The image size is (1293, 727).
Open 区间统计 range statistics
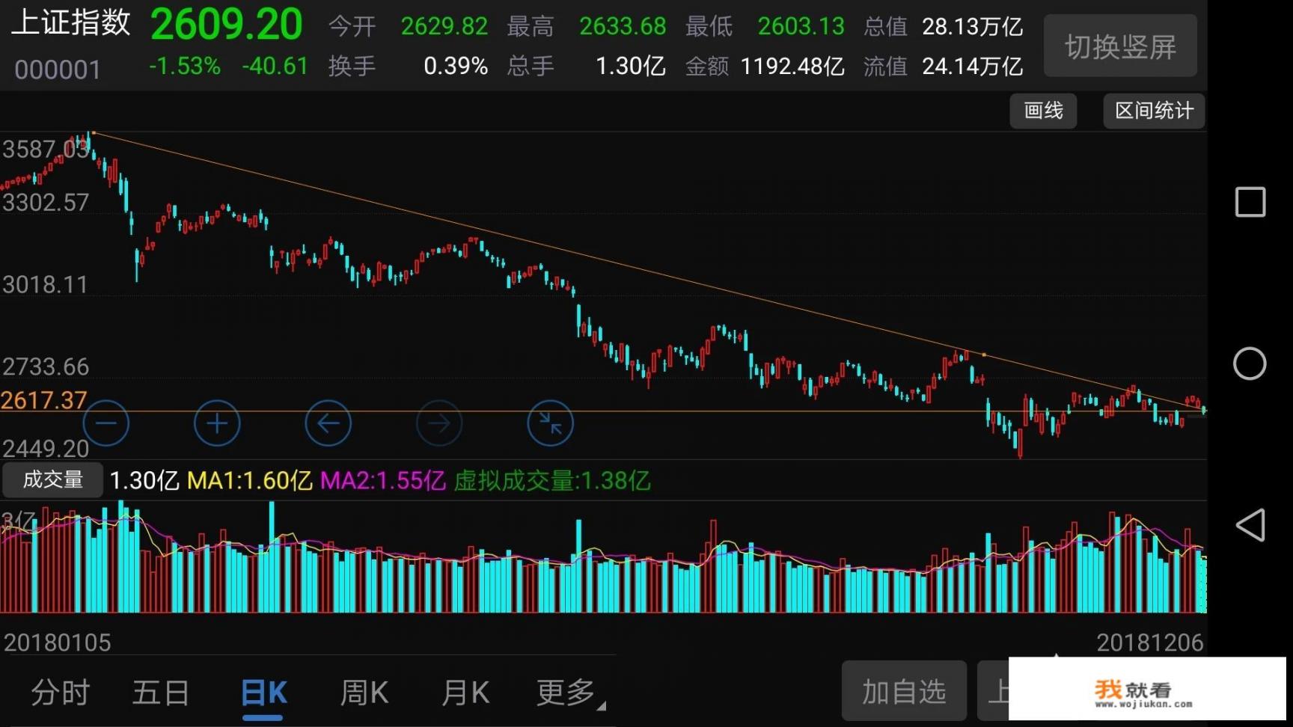click(x=1154, y=111)
